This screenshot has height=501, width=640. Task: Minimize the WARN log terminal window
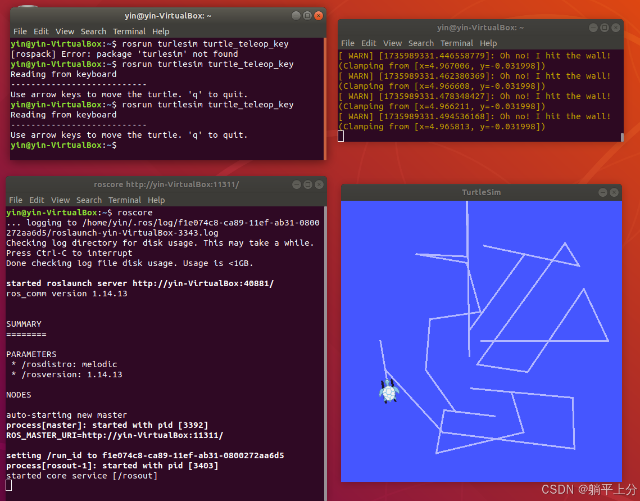[x=593, y=28]
